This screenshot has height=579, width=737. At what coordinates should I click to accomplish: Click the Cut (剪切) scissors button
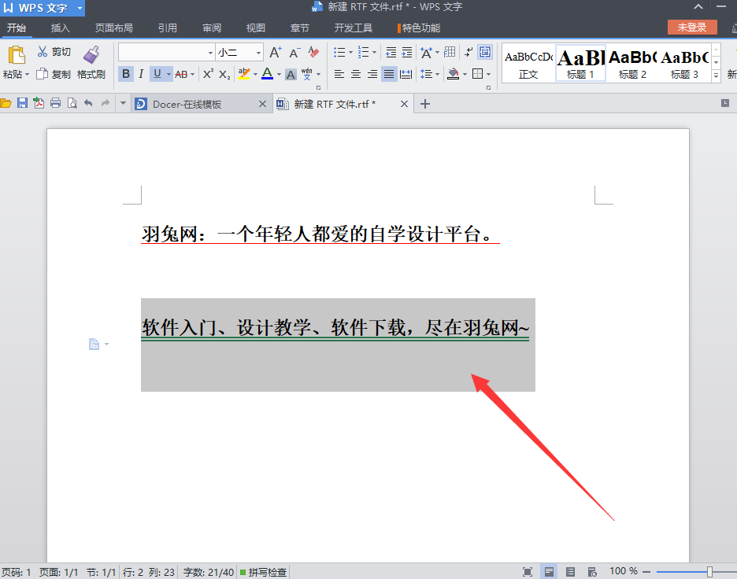tap(54, 52)
